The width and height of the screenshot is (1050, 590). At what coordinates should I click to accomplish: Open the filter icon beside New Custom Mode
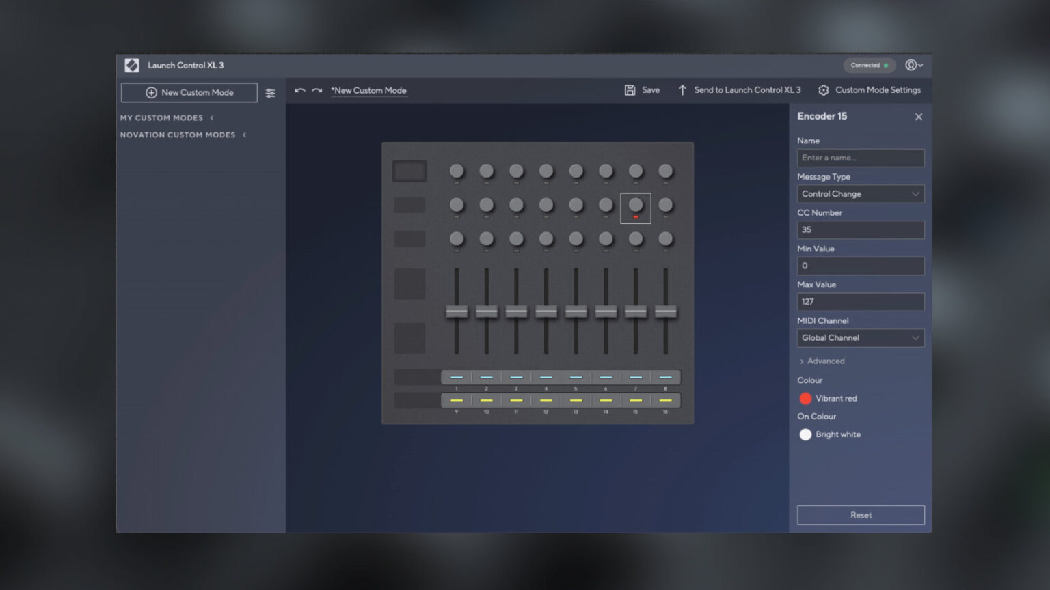(271, 92)
